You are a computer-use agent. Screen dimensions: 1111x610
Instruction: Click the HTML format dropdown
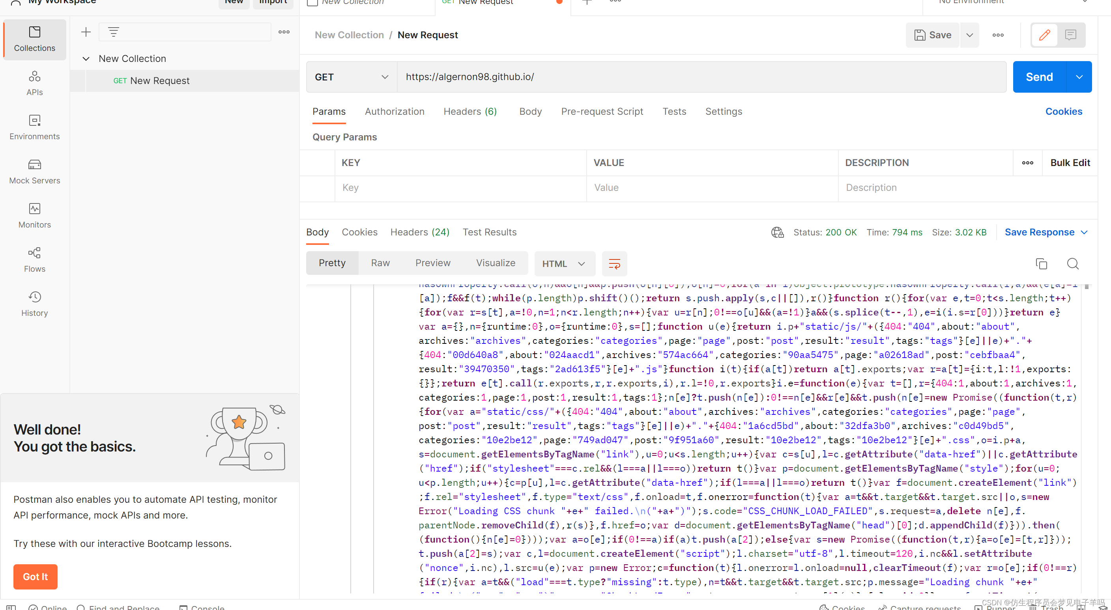563,264
